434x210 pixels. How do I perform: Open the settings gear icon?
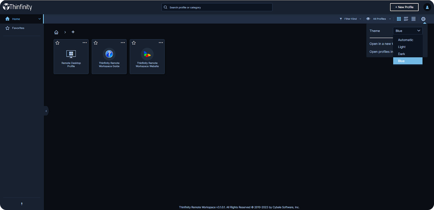(423, 19)
